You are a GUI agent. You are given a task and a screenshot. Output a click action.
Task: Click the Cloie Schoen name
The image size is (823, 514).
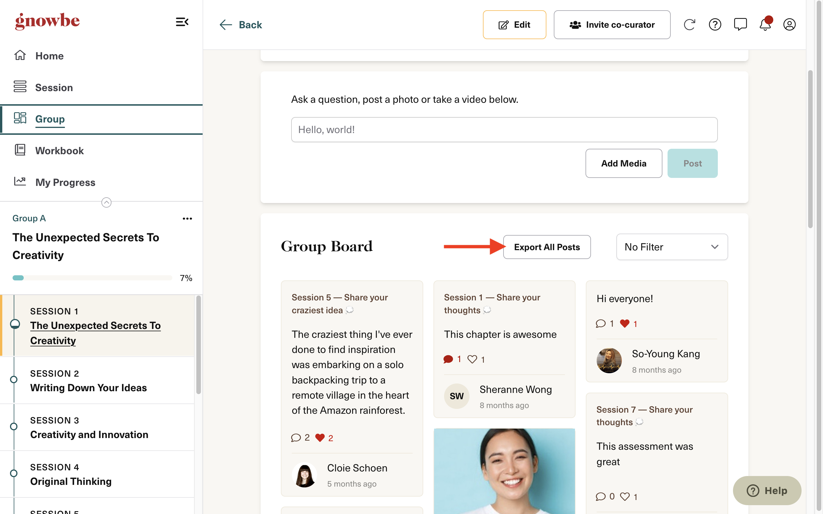(x=357, y=468)
